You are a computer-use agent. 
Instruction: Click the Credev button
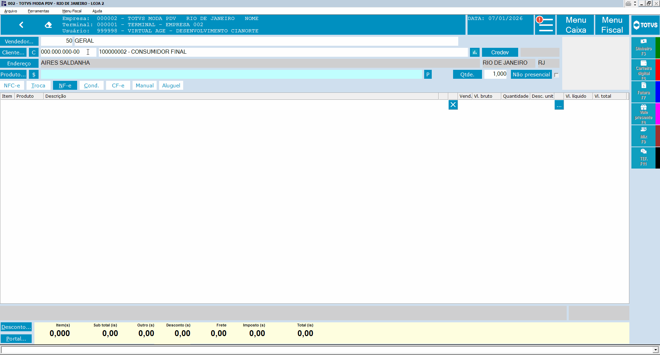tap(500, 52)
